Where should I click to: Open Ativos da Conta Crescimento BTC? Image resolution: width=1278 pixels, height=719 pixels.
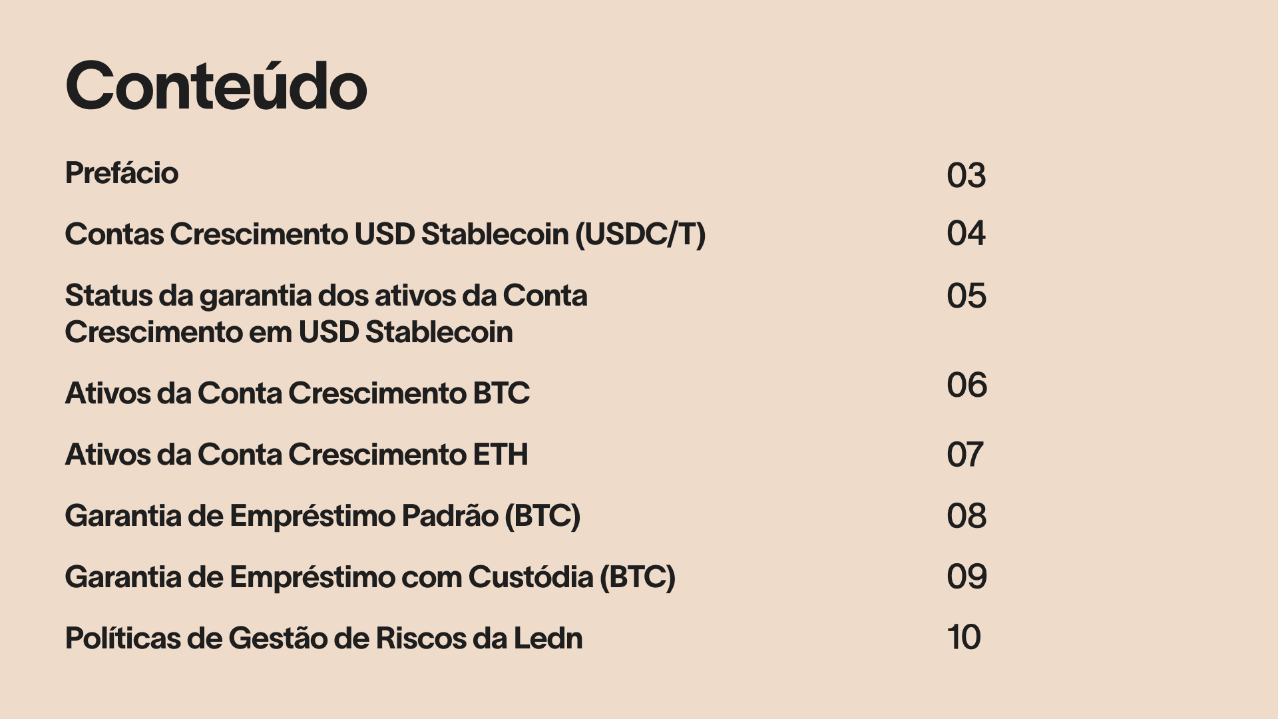[298, 393]
